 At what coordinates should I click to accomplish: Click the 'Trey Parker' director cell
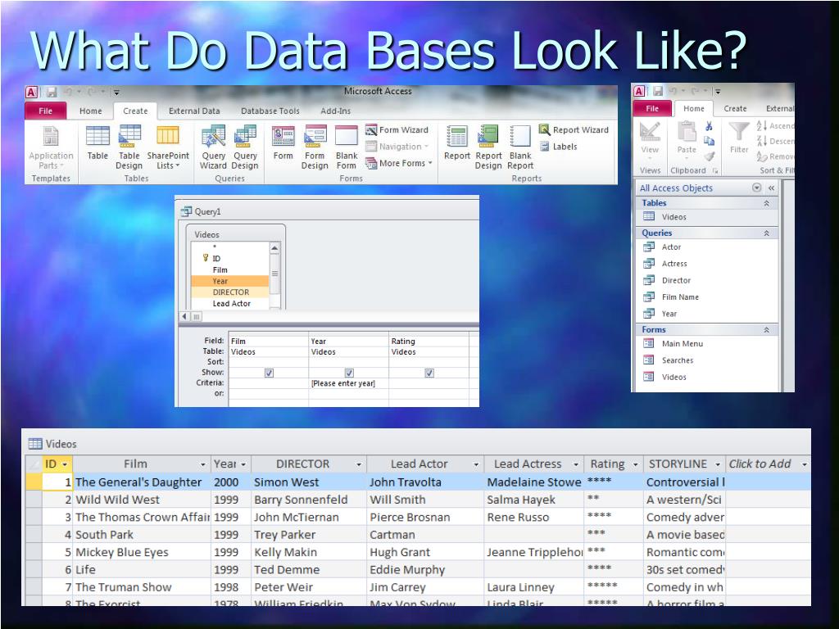(x=309, y=534)
